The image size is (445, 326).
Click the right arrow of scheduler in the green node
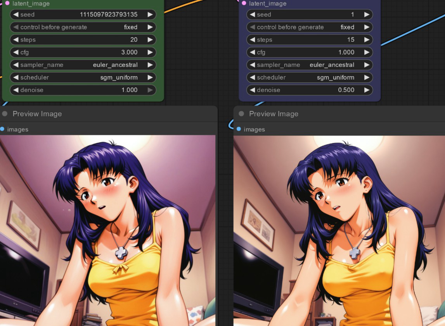(x=150, y=77)
